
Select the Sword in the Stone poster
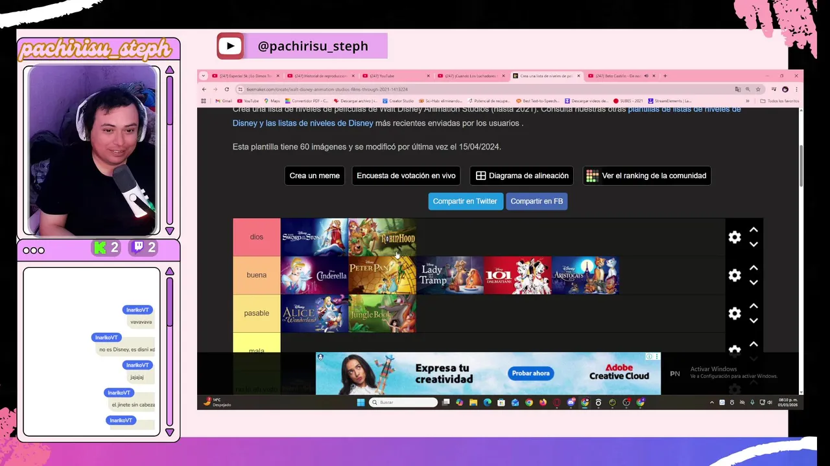click(x=314, y=238)
